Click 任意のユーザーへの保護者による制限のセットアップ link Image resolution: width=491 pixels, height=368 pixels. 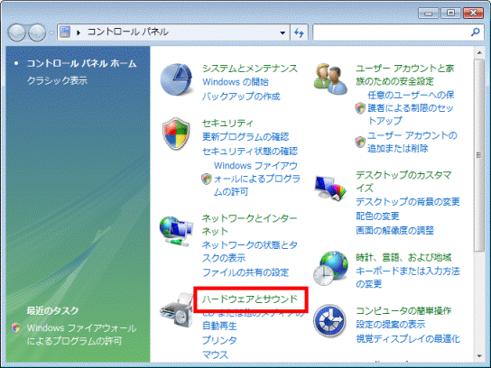click(411, 108)
